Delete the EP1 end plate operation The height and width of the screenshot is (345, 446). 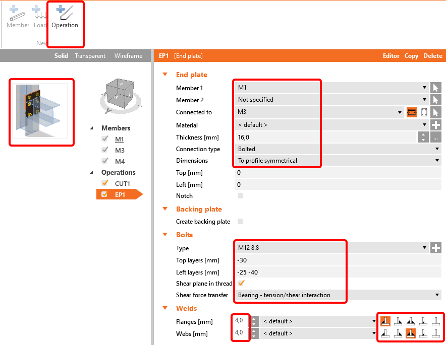(433, 56)
